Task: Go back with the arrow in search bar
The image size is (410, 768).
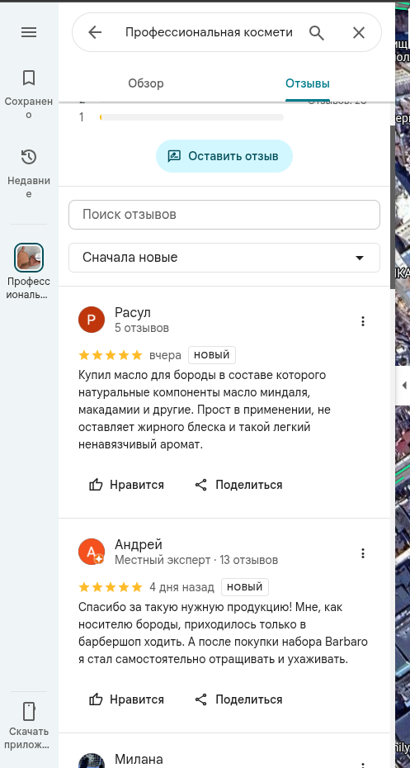Action: pos(94,32)
